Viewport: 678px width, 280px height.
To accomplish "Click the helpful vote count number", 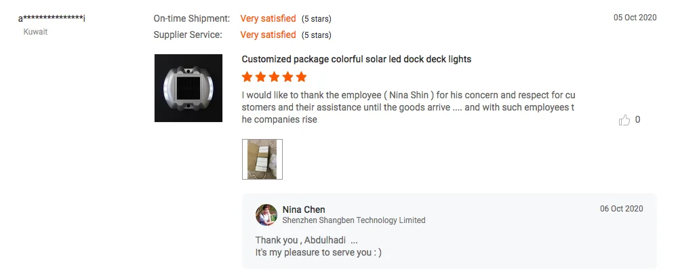I will point(637,120).
